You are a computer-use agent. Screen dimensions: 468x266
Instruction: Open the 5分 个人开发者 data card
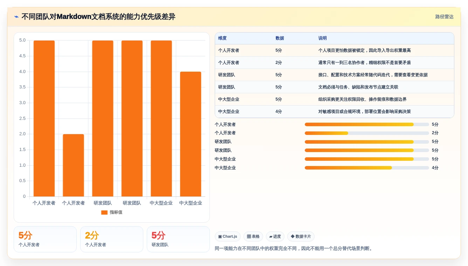click(x=45, y=239)
